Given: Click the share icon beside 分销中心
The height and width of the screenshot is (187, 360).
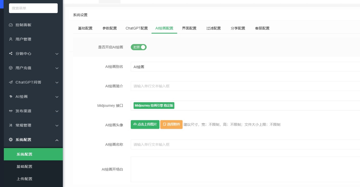Looking at the screenshot, I should (x=11, y=54).
